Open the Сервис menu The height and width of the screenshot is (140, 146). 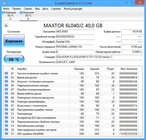(x=28, y=9)
